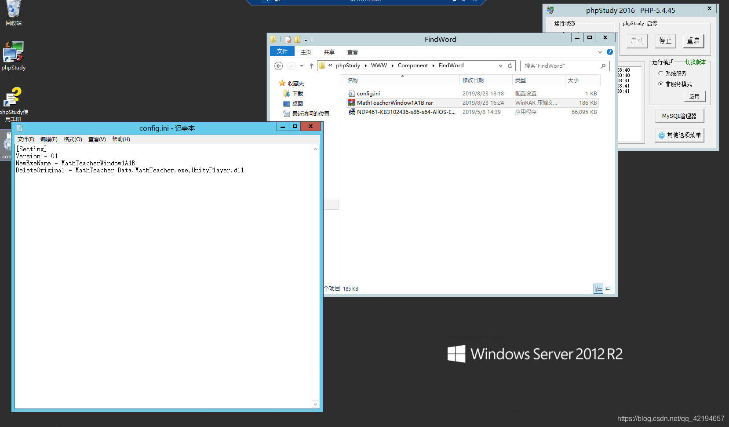The image size is (729, 427).
Task: Click the Notepad title bar icon
Action: [x=19, y=128]
